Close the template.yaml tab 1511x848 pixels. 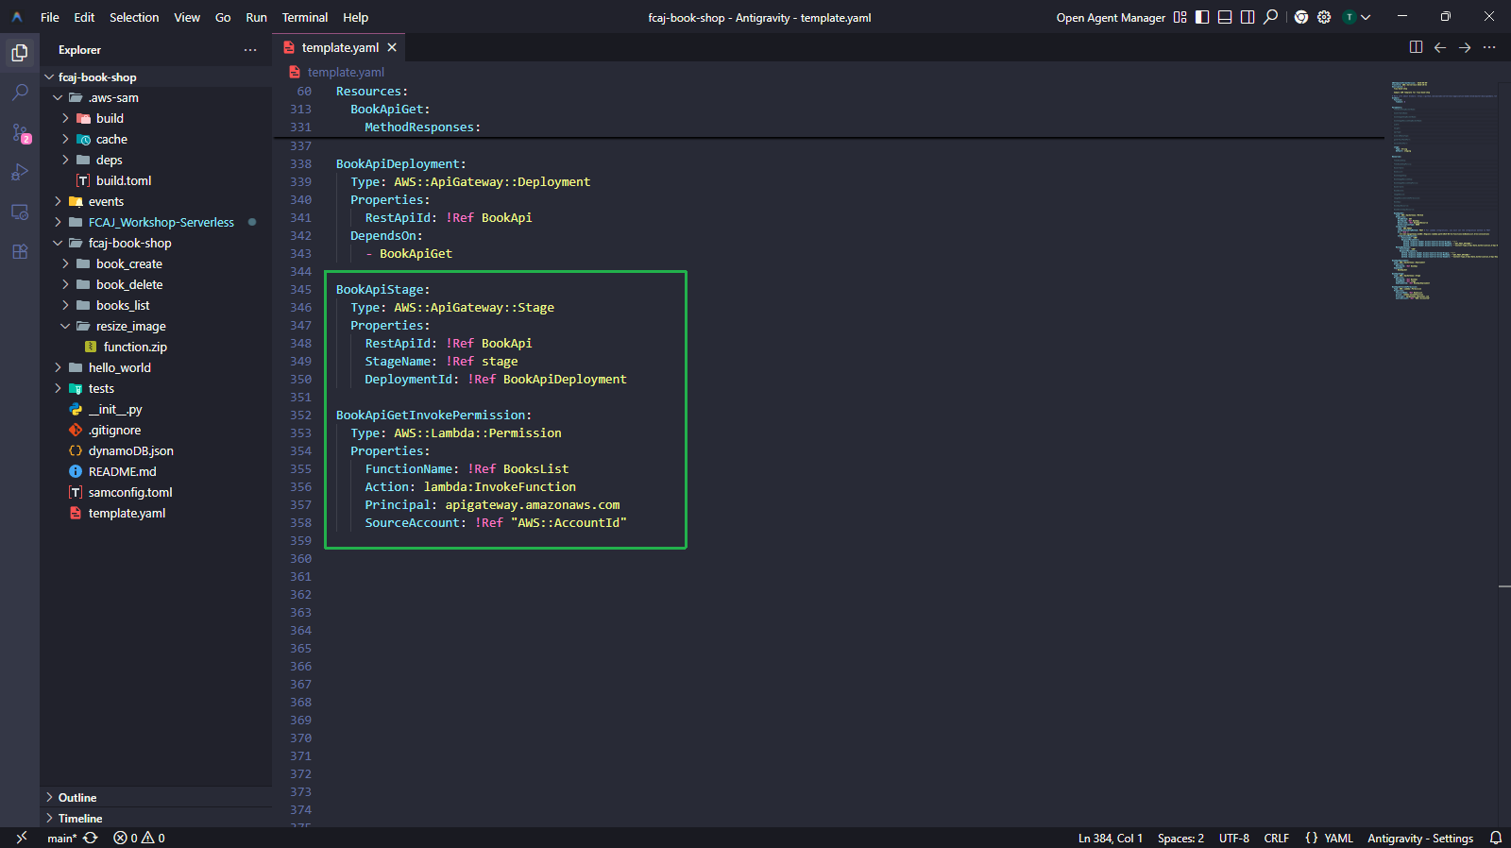pyautogui.click(x=392, y=47)
